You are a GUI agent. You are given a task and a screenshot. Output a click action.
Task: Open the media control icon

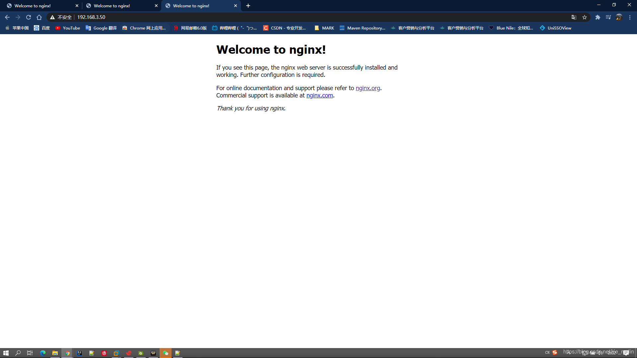click(x=608, y=17)
